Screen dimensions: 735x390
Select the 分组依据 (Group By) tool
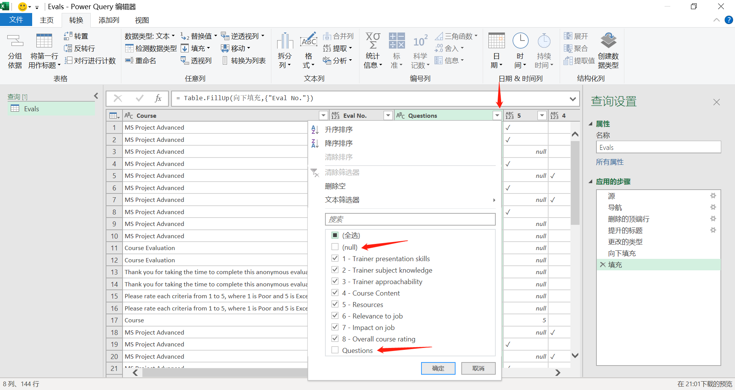pos(15,50)
